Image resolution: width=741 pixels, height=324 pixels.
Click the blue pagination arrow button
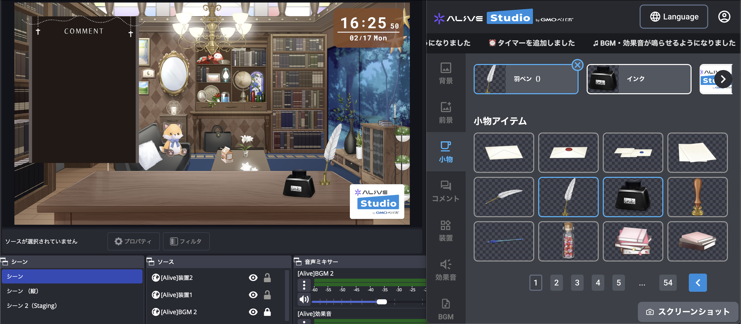coord(698,283)
